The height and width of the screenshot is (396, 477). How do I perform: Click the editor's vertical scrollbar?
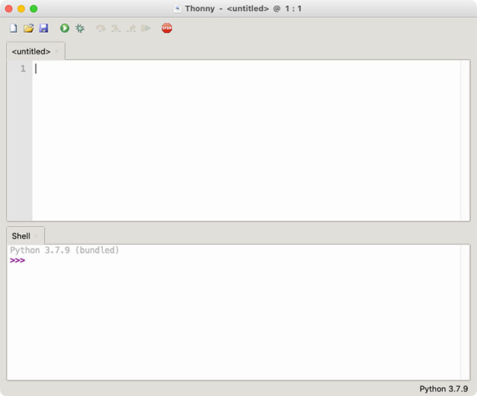pos(465,140)
